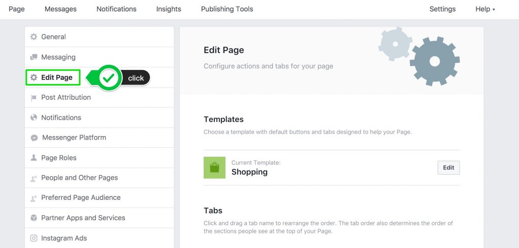Click the Edit button for Shopping template
Viewport: 519px width, 248px height.
[449, 168]
